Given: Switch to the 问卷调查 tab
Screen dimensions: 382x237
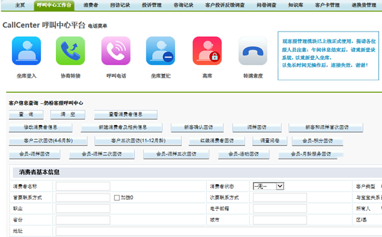Looking at the screenshot, I should coord(266,5).
